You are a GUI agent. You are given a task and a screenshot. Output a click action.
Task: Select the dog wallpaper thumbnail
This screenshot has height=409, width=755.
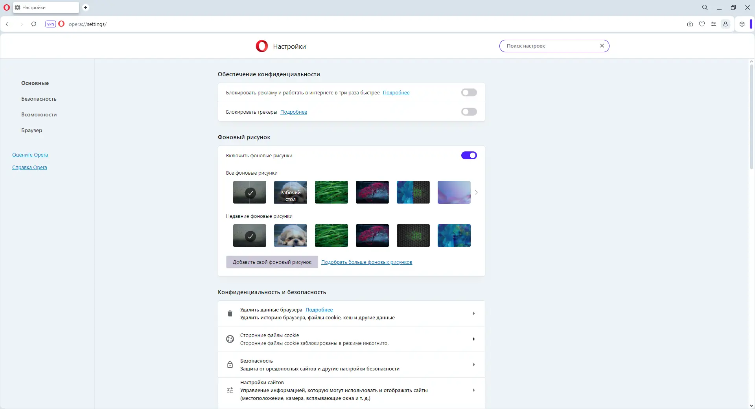pyautogui.click(x=291, y=236)
